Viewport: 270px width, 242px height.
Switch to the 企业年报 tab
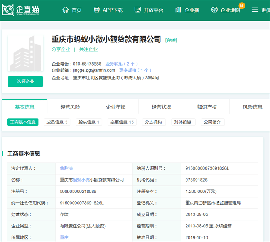pyautogui.click(x=116, y=107)
